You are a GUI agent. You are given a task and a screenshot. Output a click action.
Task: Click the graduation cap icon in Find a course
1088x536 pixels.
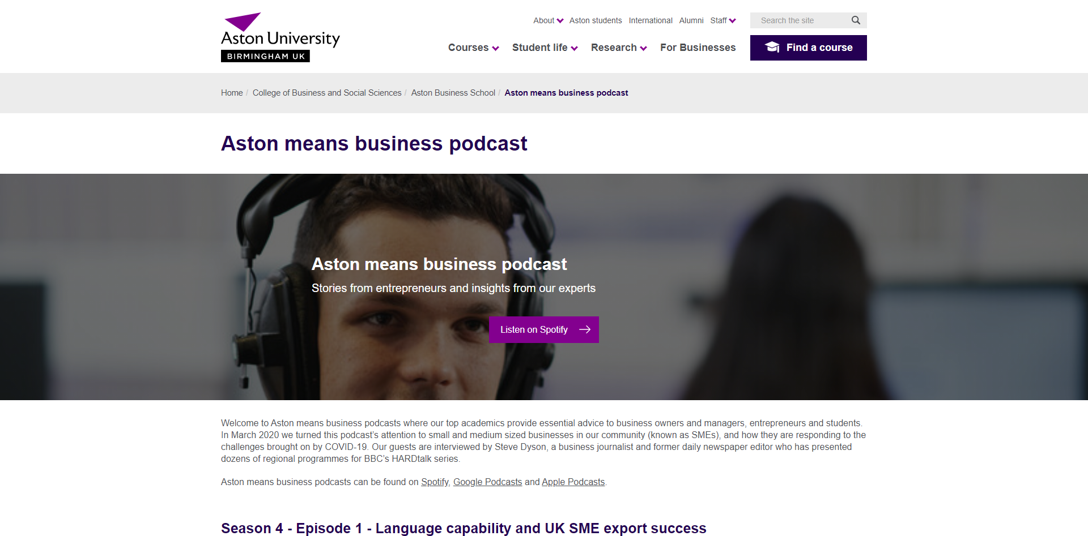tap(772, 47)
